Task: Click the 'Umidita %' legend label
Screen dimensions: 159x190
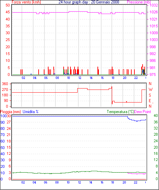Action: click(x=30, y=112)
